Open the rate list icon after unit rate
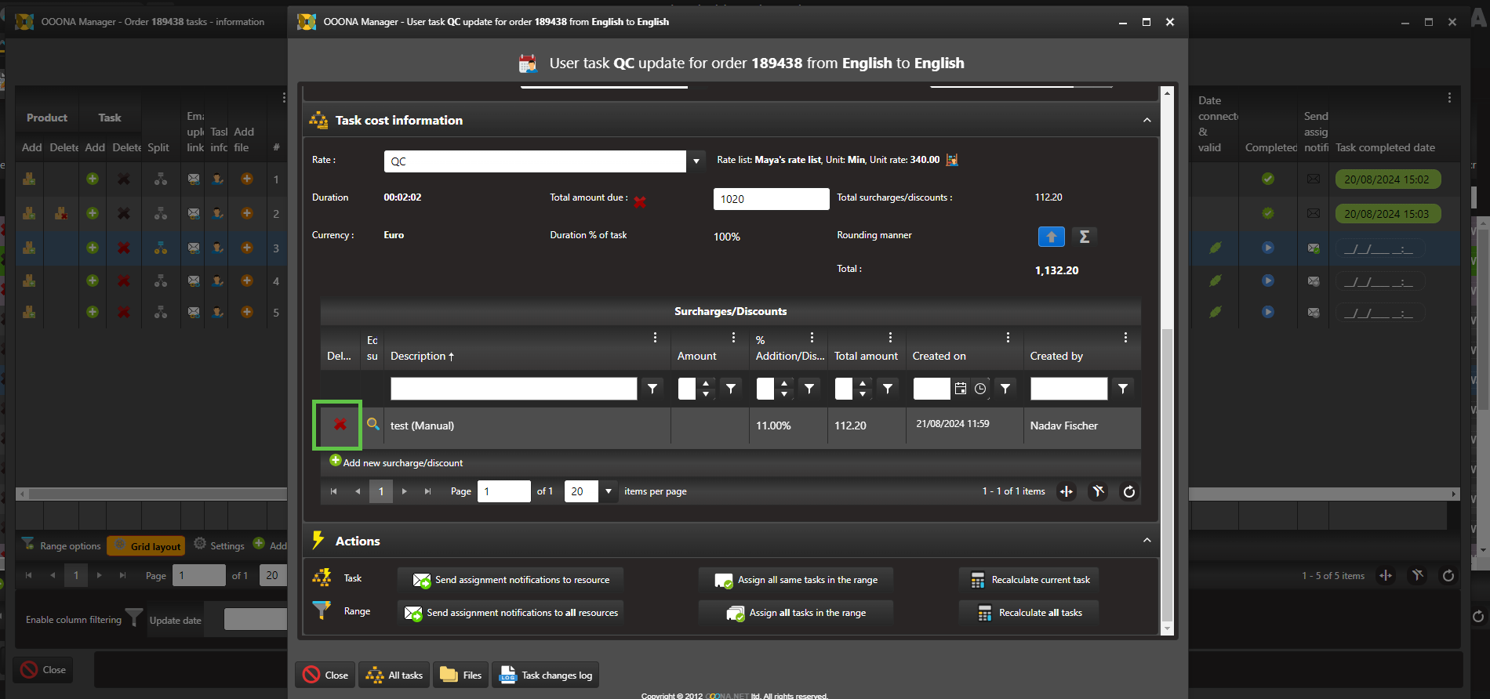The width and height of the screenshot is (1490, 699). click(952, 160)
